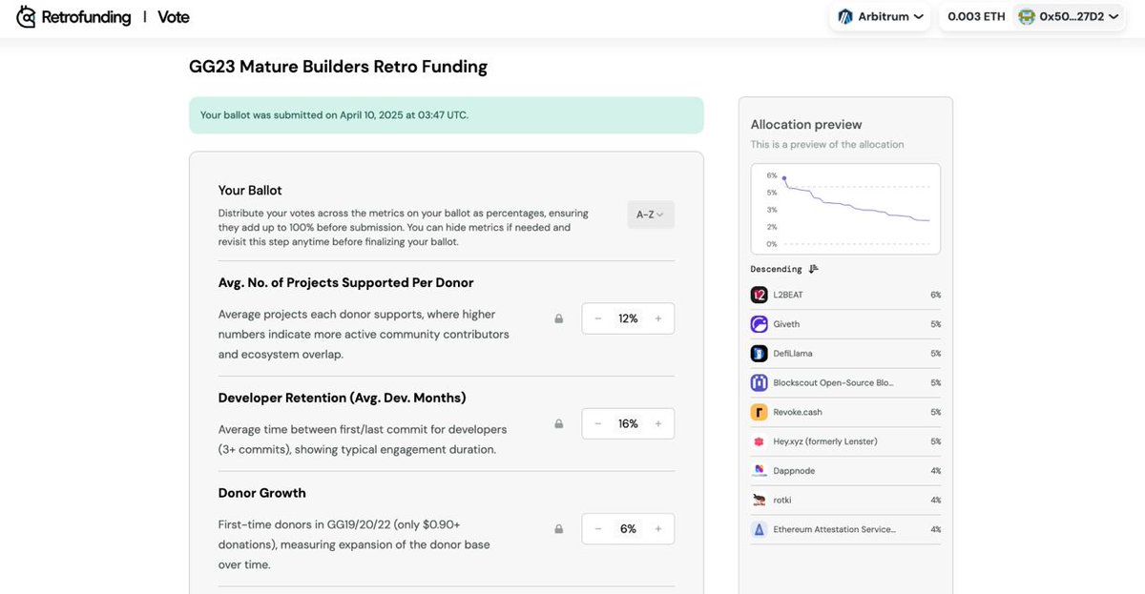The width and height of the screenshot is (1145, 594).
Task: Open the DefiLlama project name
Action: 793,354
